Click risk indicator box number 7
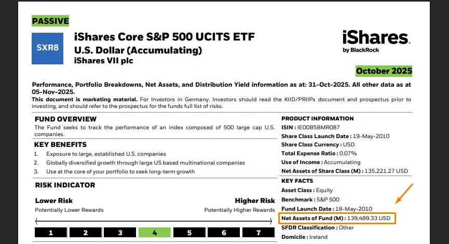449x244 pixels. [258, 233]
